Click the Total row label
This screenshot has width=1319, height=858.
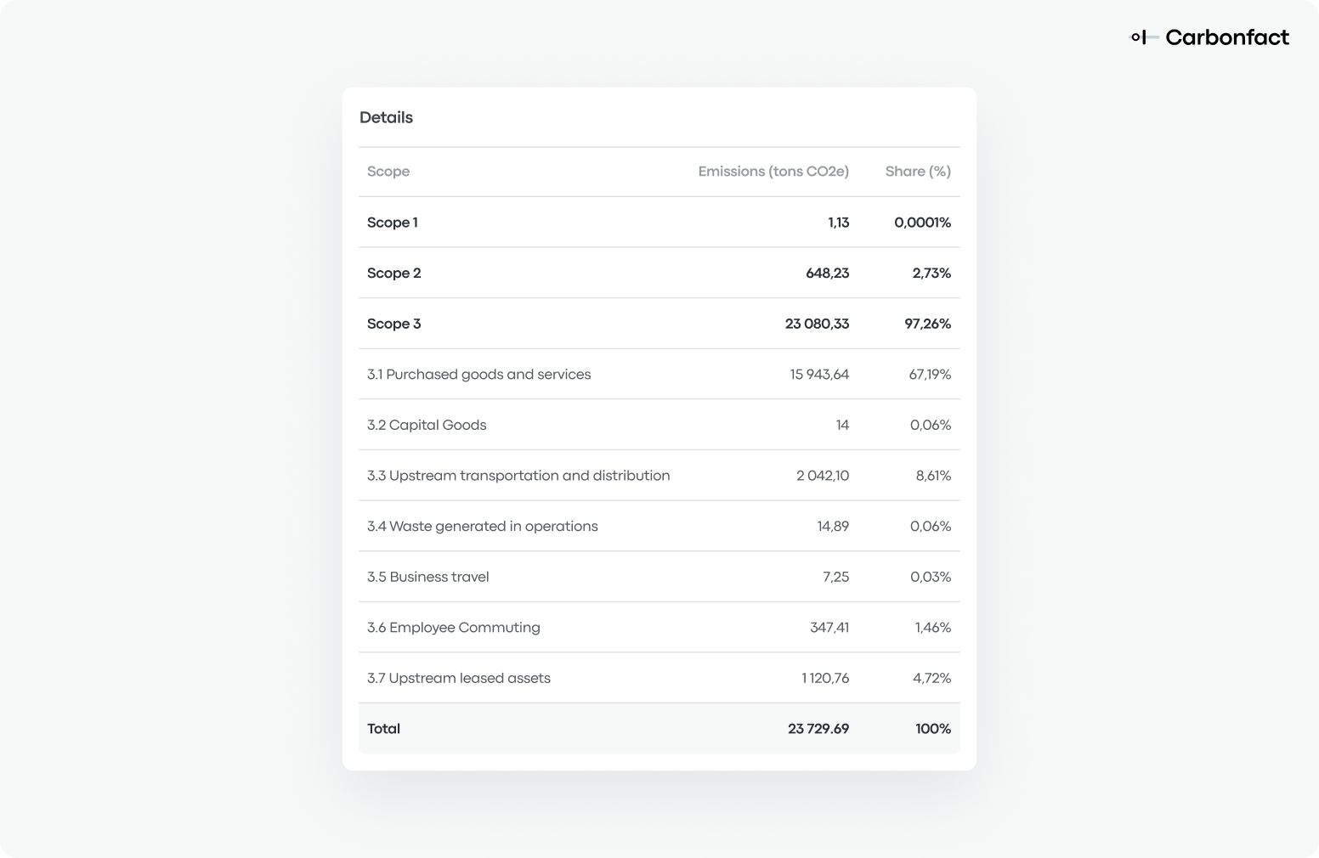pyautogui.click(x=383, y=729)
